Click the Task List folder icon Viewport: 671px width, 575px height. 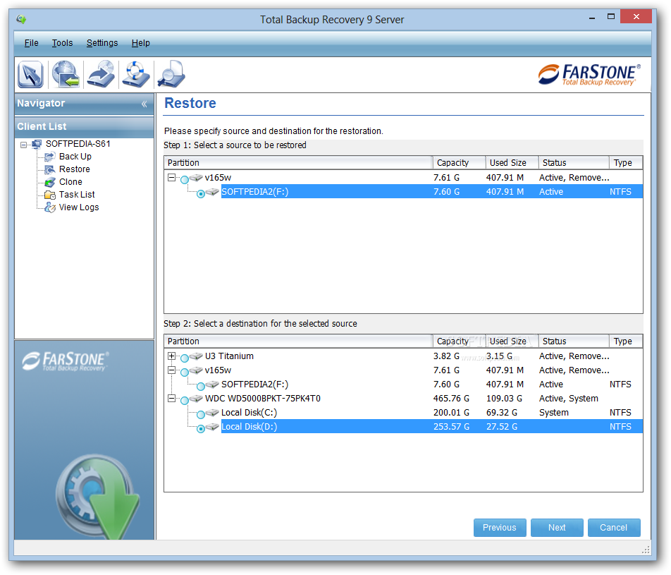(50, 195)
